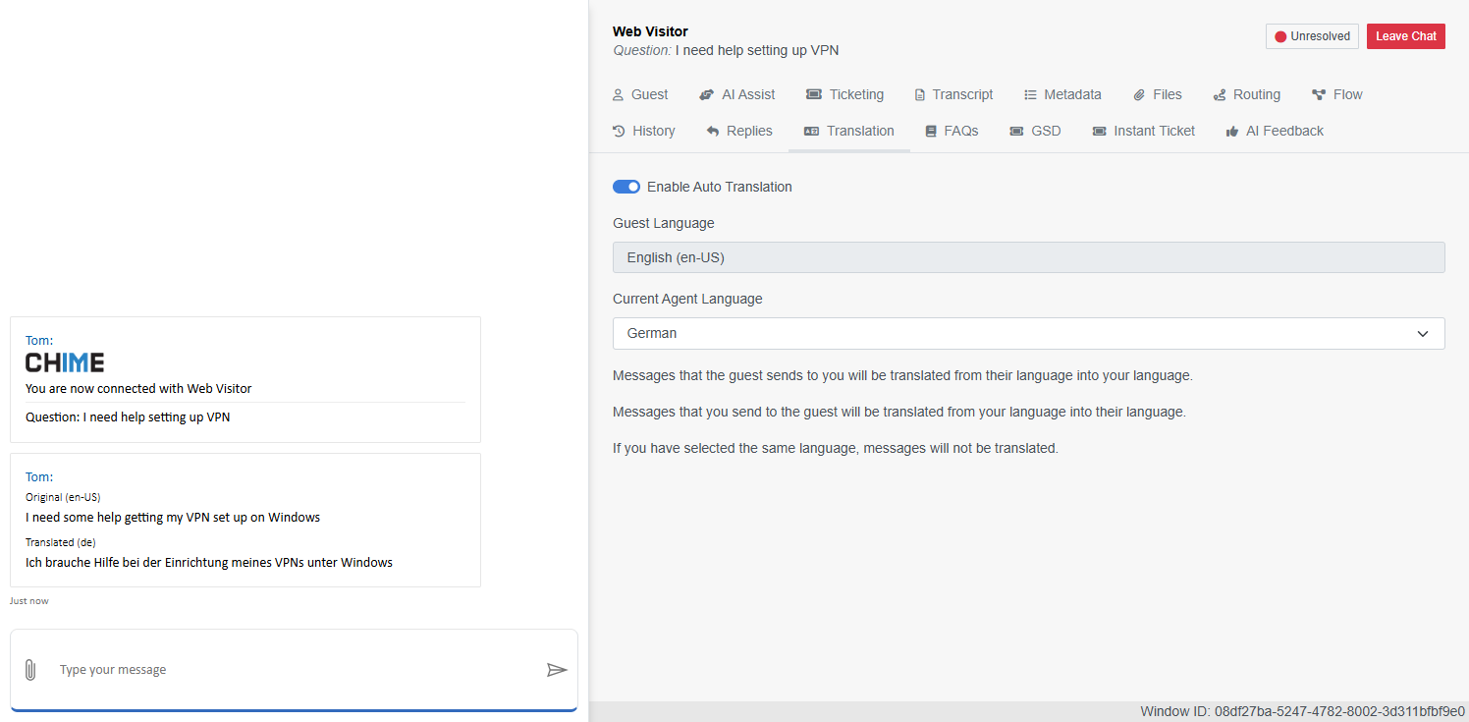
Task: Click the Leave Chat button
Action: pyautogui.click(x=1406, y=36)
